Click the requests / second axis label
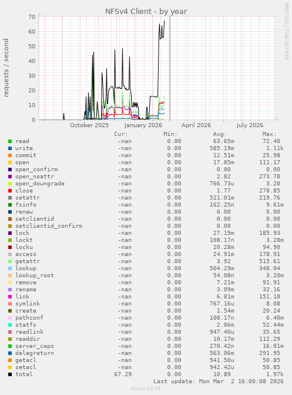 click(x=6, y=68)
